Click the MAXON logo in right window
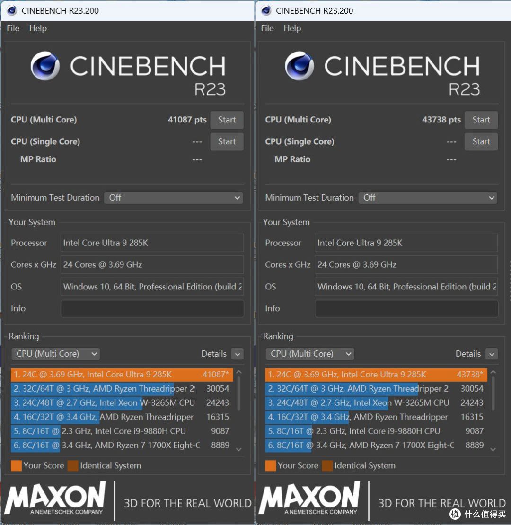Image resolution: width=511 pixels, height=525 pixels. click(309, 498)
